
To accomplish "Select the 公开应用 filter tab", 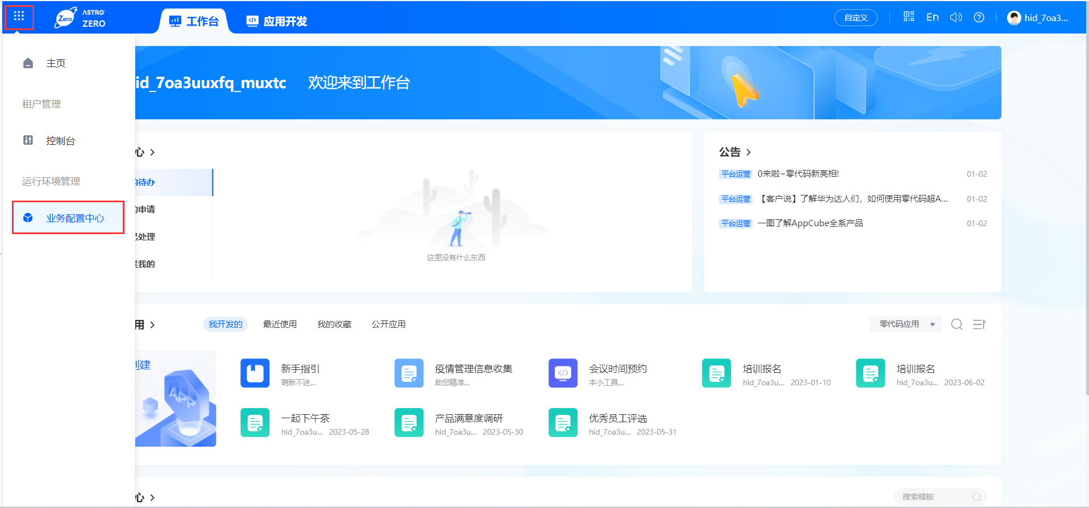I will pos(389,324).
